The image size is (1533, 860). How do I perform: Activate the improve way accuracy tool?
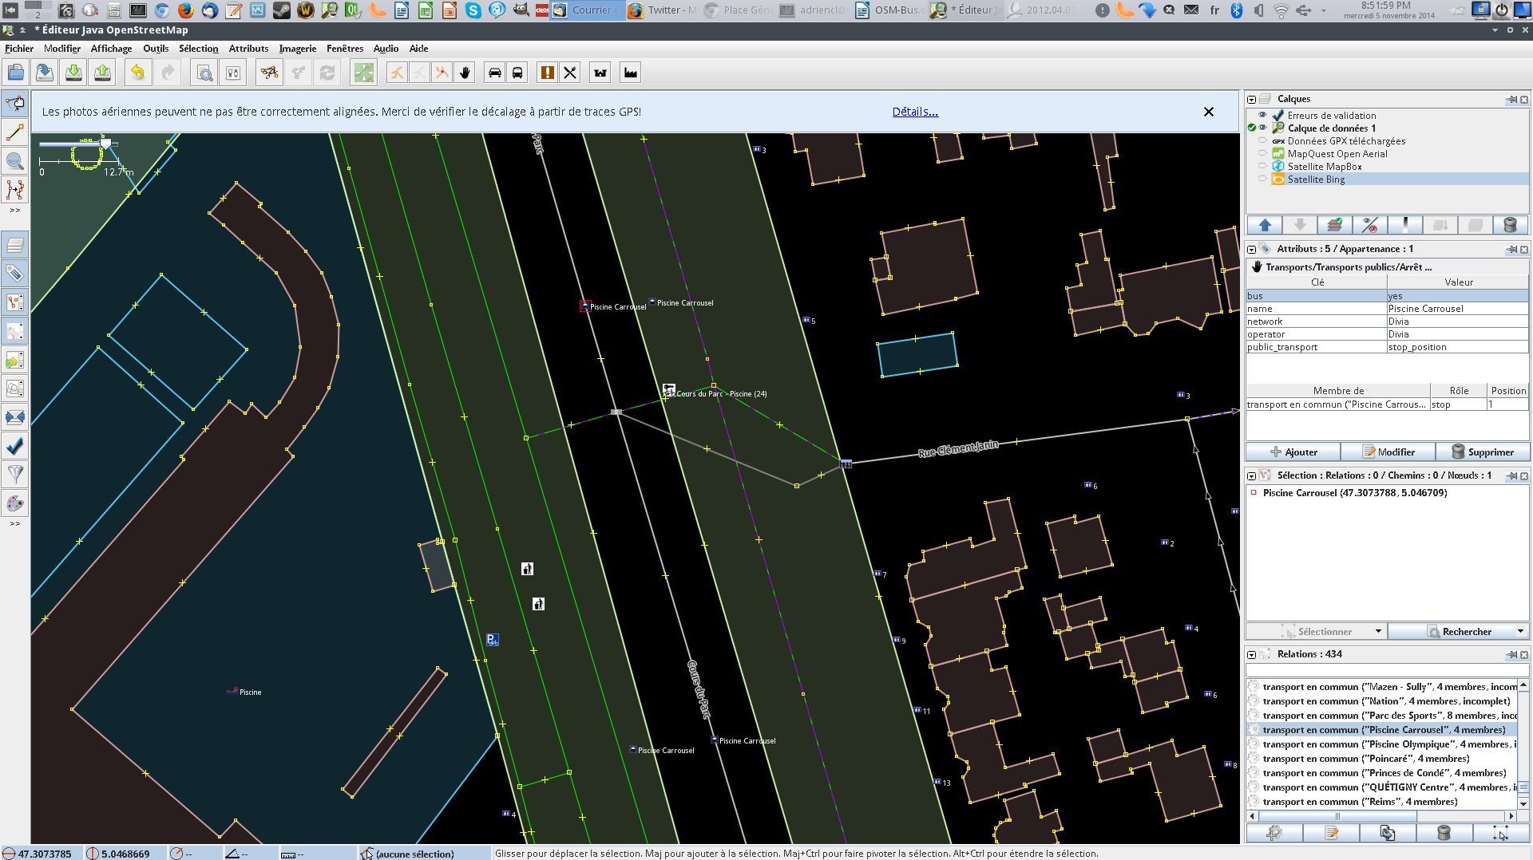(15, 190)
